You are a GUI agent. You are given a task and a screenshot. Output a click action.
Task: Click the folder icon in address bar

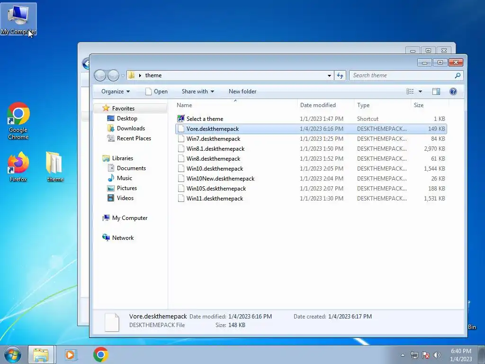[132, 75]
